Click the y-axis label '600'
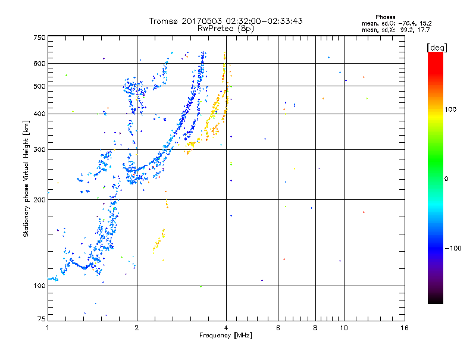The width and height of the screenshot is (476, 357). 40,64
